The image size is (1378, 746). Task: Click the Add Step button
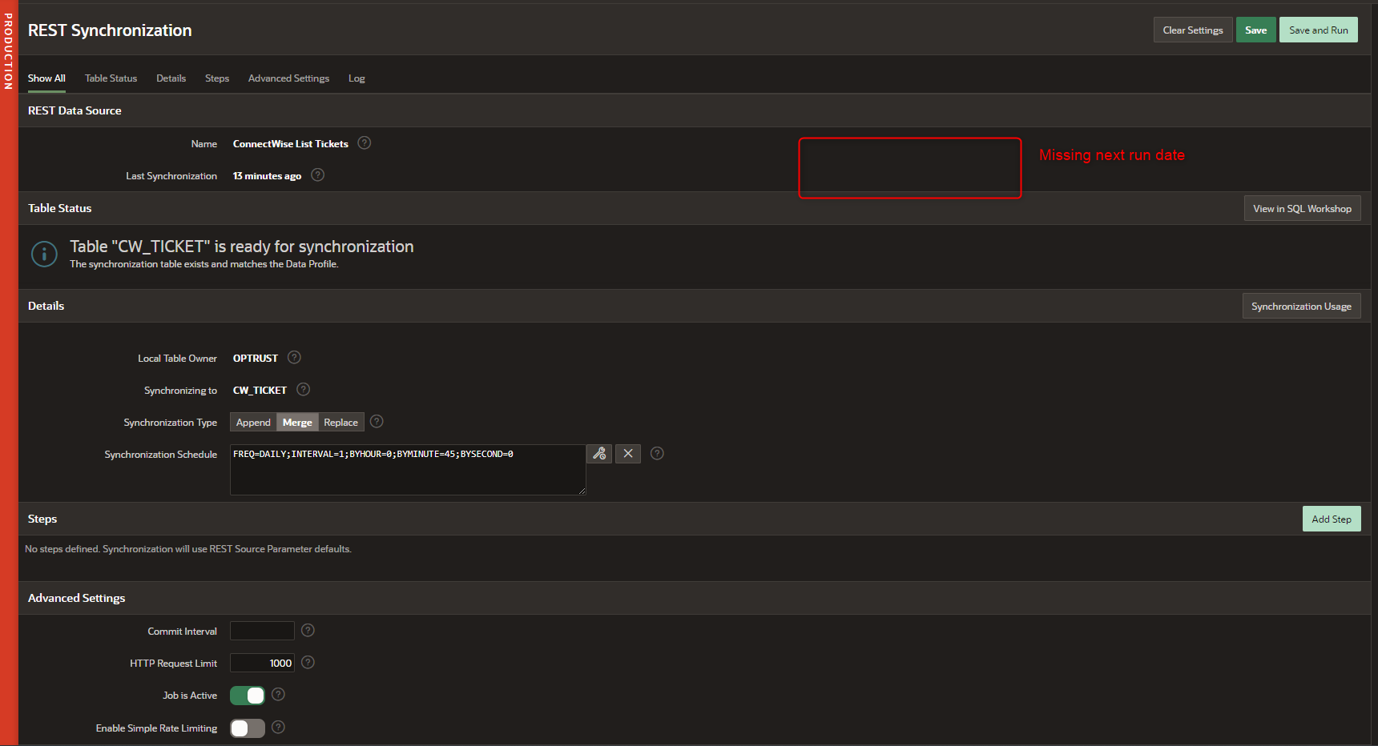coord(1332,518)
